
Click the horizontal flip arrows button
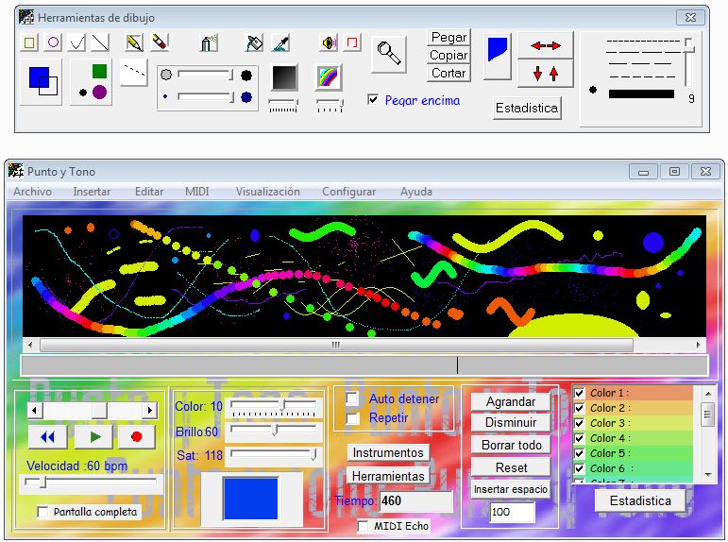tap(545, 45)
